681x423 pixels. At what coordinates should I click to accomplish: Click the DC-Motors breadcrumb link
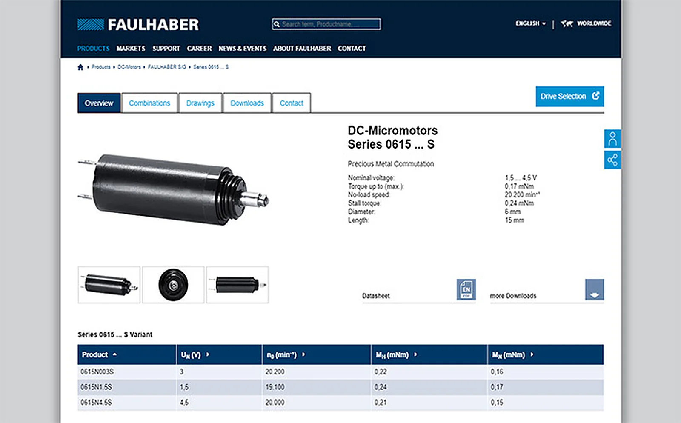pos(129,67)
